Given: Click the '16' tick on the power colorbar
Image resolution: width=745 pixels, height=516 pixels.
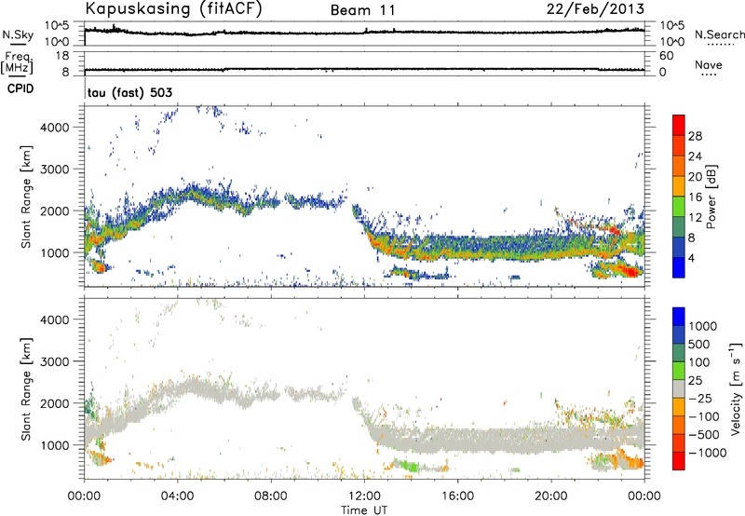Looking at the screenshot, I should [695, 197].
